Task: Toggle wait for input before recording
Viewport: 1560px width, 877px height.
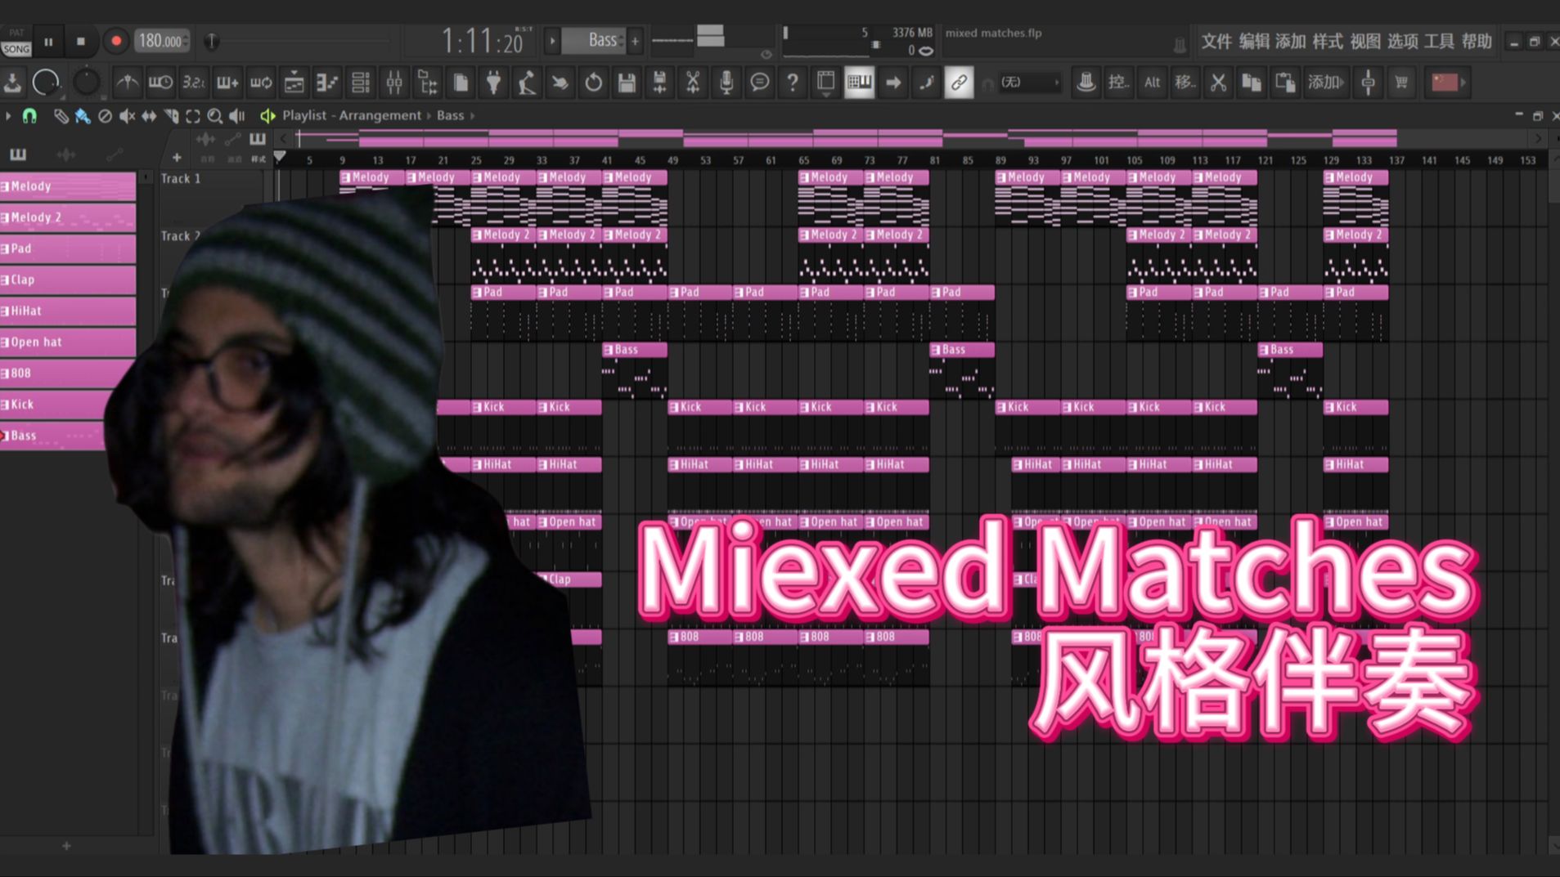Action: tap(160, 82)
